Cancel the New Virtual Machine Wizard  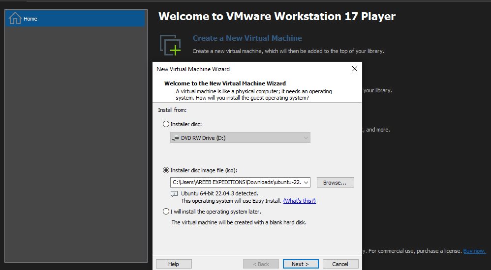click(x=340, y=264)
